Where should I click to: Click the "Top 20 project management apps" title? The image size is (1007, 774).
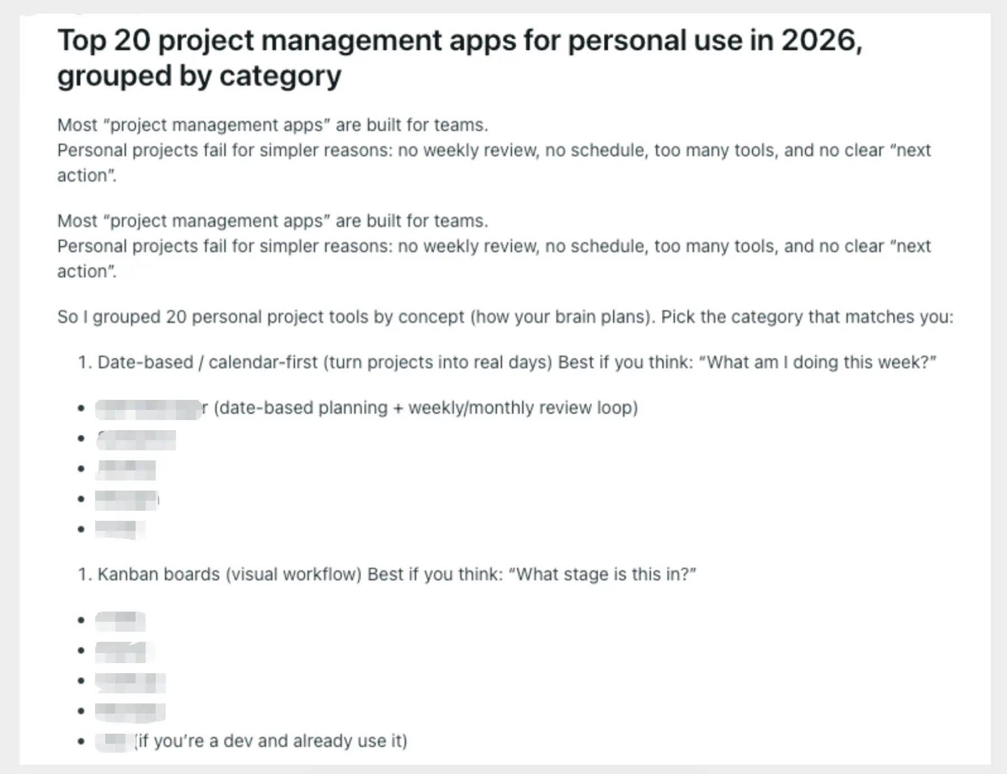click(459, 40)
